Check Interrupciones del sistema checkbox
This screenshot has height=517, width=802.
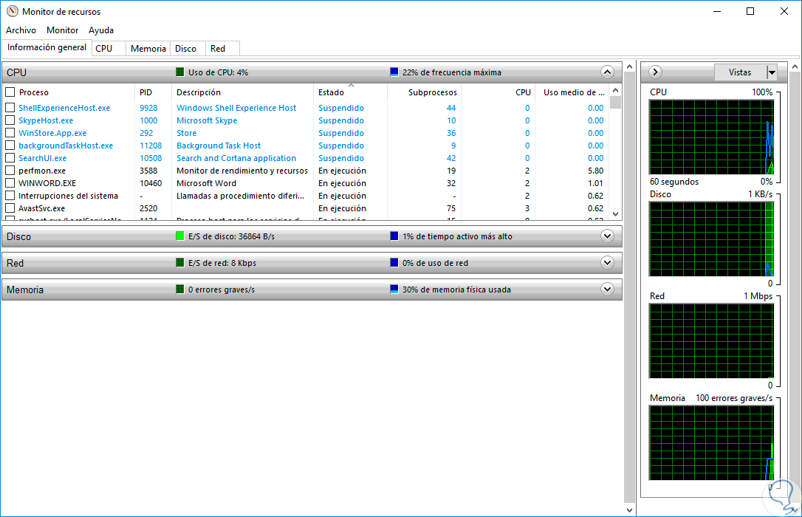[x=10, y=195]
